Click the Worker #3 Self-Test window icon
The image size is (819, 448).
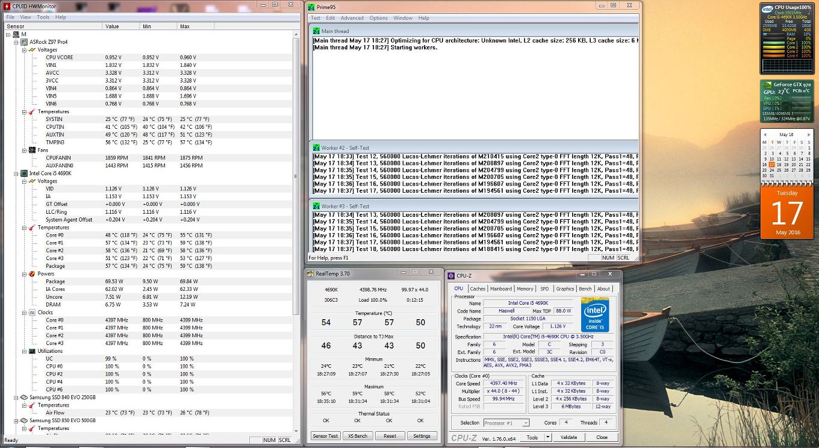(316, 206)
